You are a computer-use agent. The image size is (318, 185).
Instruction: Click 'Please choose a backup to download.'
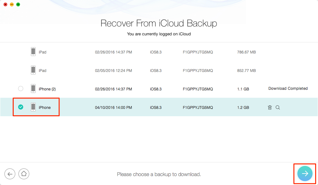[159, 174]
